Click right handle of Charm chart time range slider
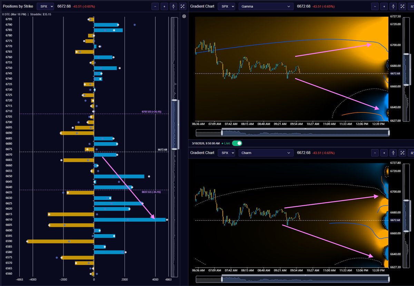 click(x=388, y=279)
